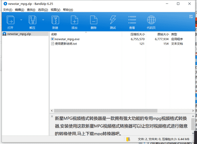The width and height of the screenshot is (197, 144).
Task: Click the 应用程序 type cell
Action: click(177, 39)
